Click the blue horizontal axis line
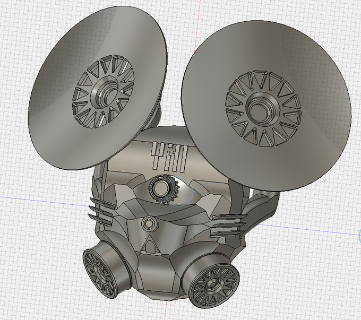361x320 pixels. click(41, 201)
